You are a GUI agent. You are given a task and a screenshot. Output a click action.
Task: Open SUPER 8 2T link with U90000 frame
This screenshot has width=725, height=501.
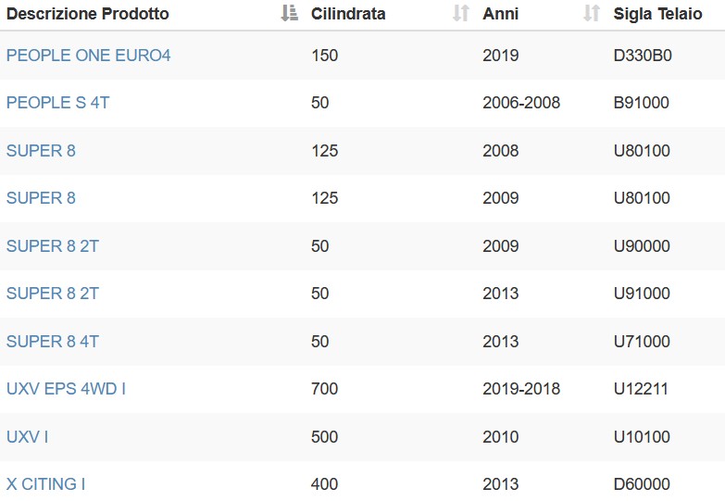[x=52, y=246]
